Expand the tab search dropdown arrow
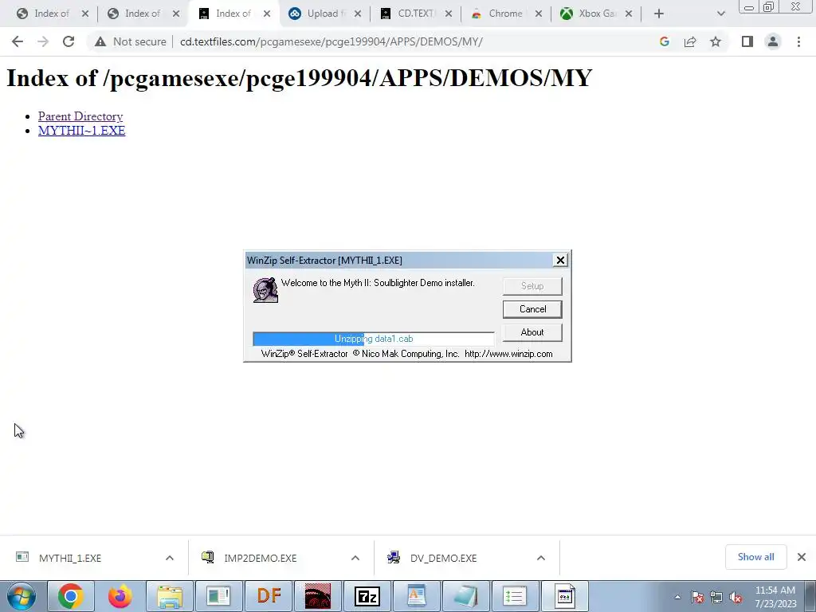Screen dimensions: 816x612 (720, 14)
